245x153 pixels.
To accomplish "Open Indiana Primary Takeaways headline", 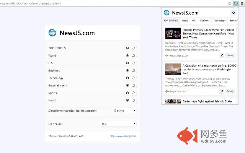I will coord(208,34).
